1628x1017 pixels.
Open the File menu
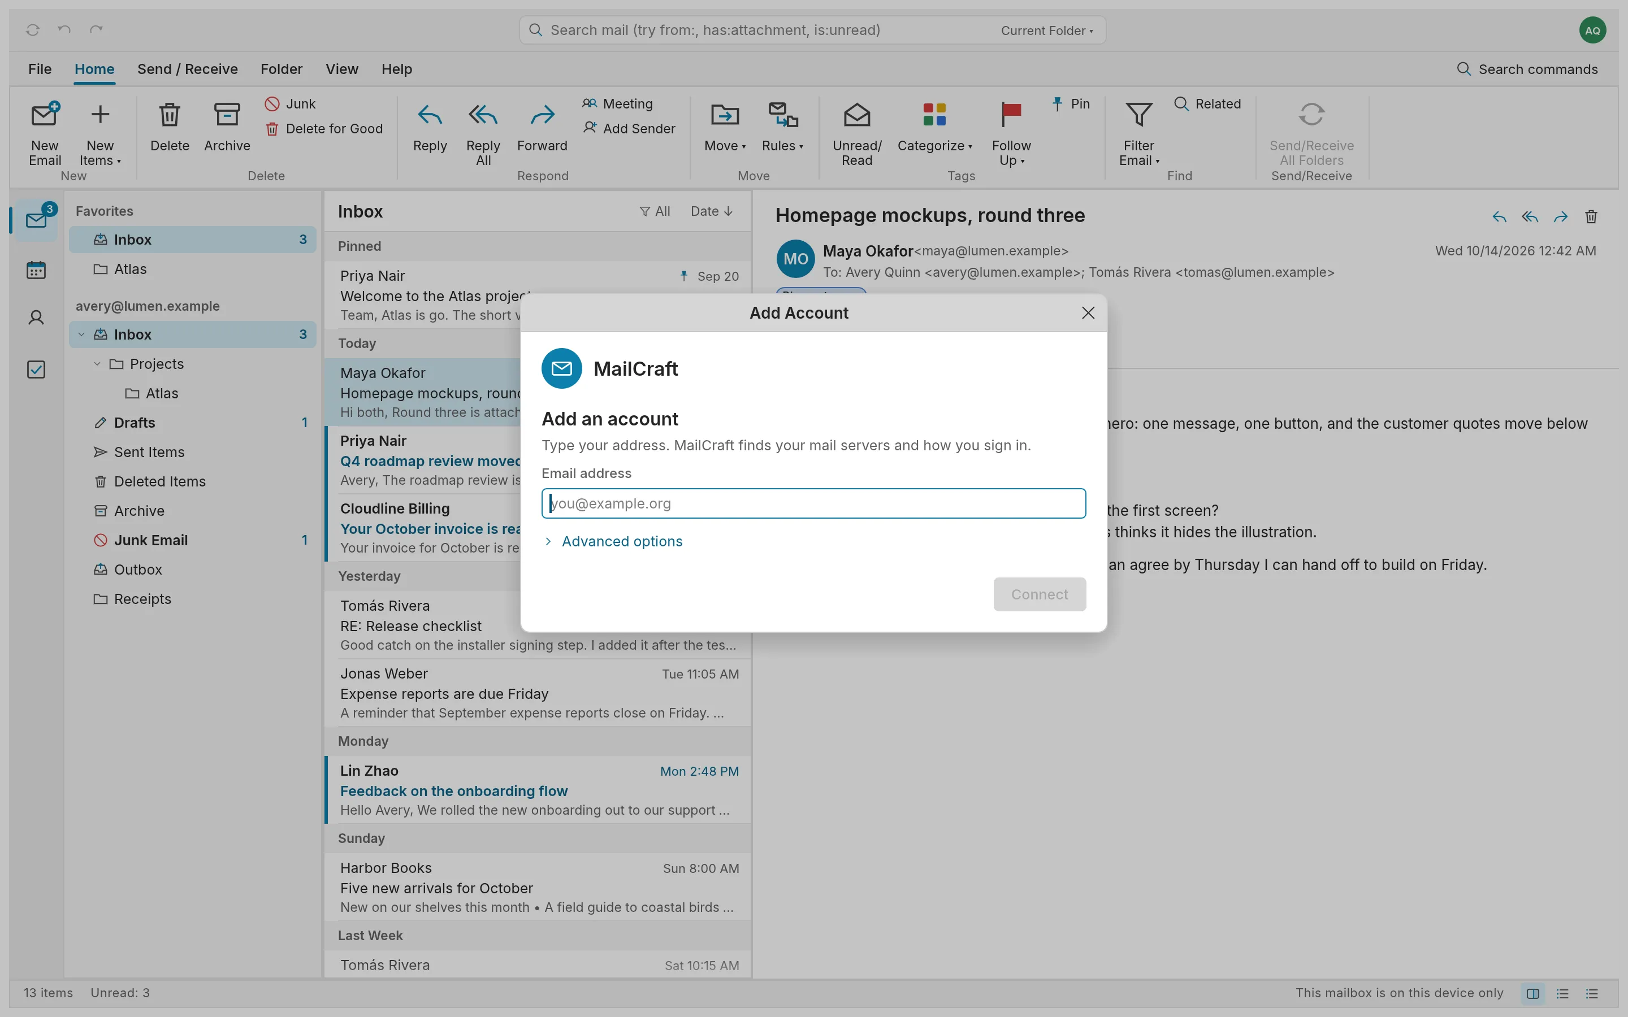(x=40, y=69)
